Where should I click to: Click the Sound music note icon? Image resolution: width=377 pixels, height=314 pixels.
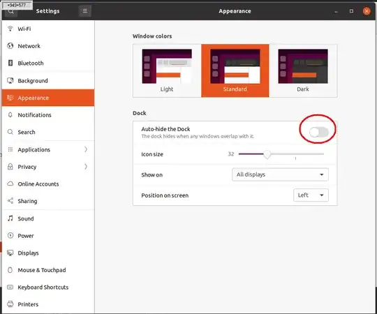point(10,218)
